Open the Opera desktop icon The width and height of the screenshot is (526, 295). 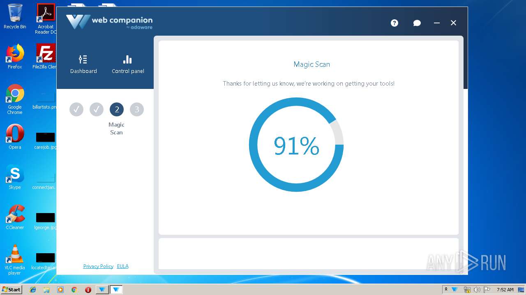coord(15,137)
